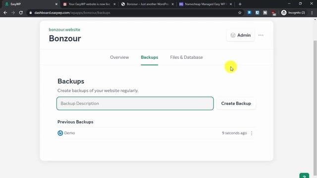
Task: Open the Files & Database tab
Action: (186, 57)
